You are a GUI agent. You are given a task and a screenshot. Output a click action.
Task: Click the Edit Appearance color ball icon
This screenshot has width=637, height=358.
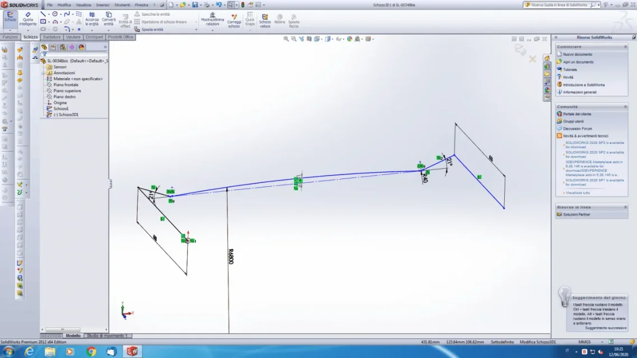click(x=350, y=39)
